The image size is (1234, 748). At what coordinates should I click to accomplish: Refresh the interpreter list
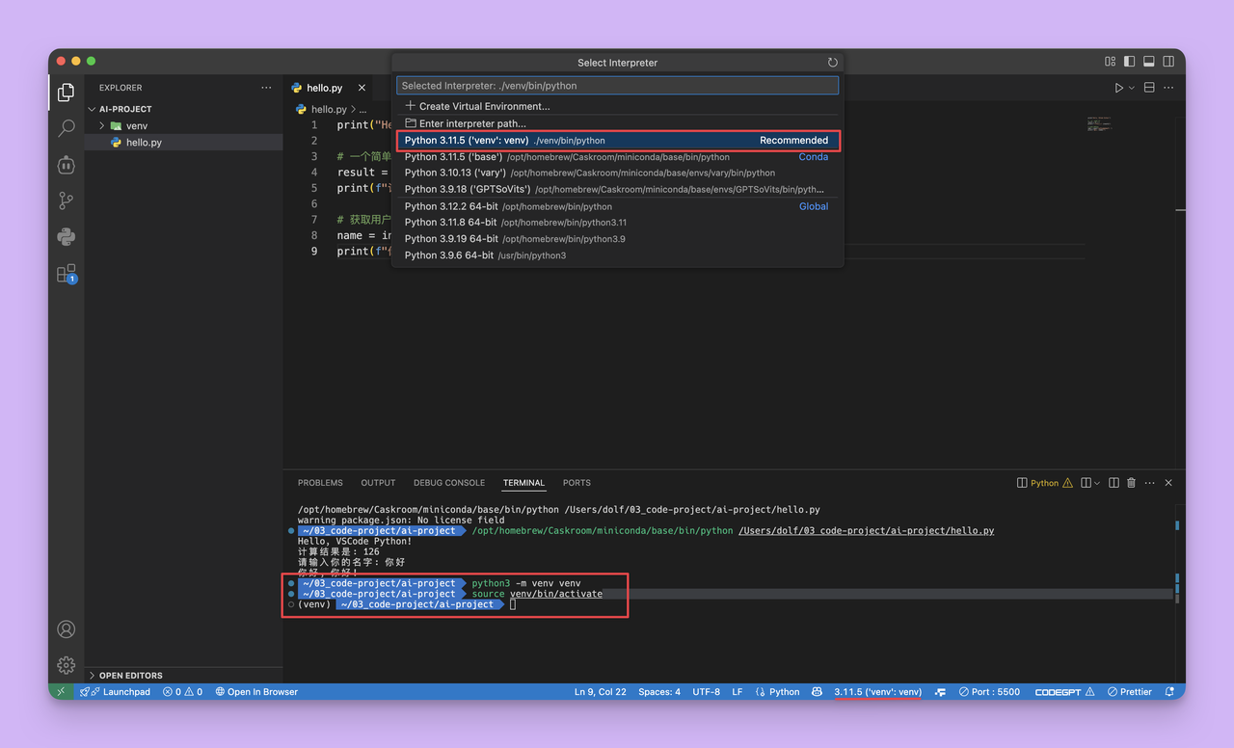tap(833, 63)
